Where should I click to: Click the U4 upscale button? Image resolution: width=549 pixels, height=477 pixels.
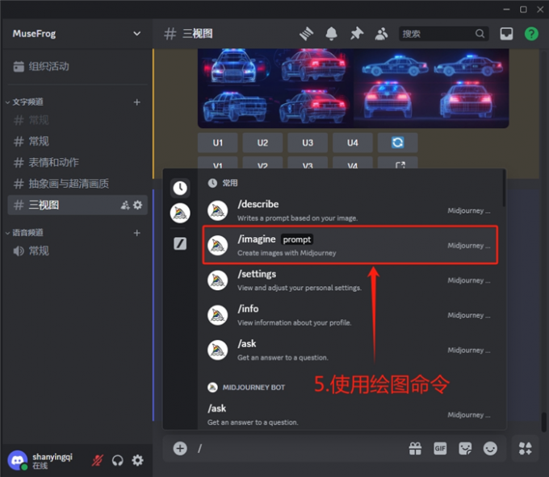point(353,143)
